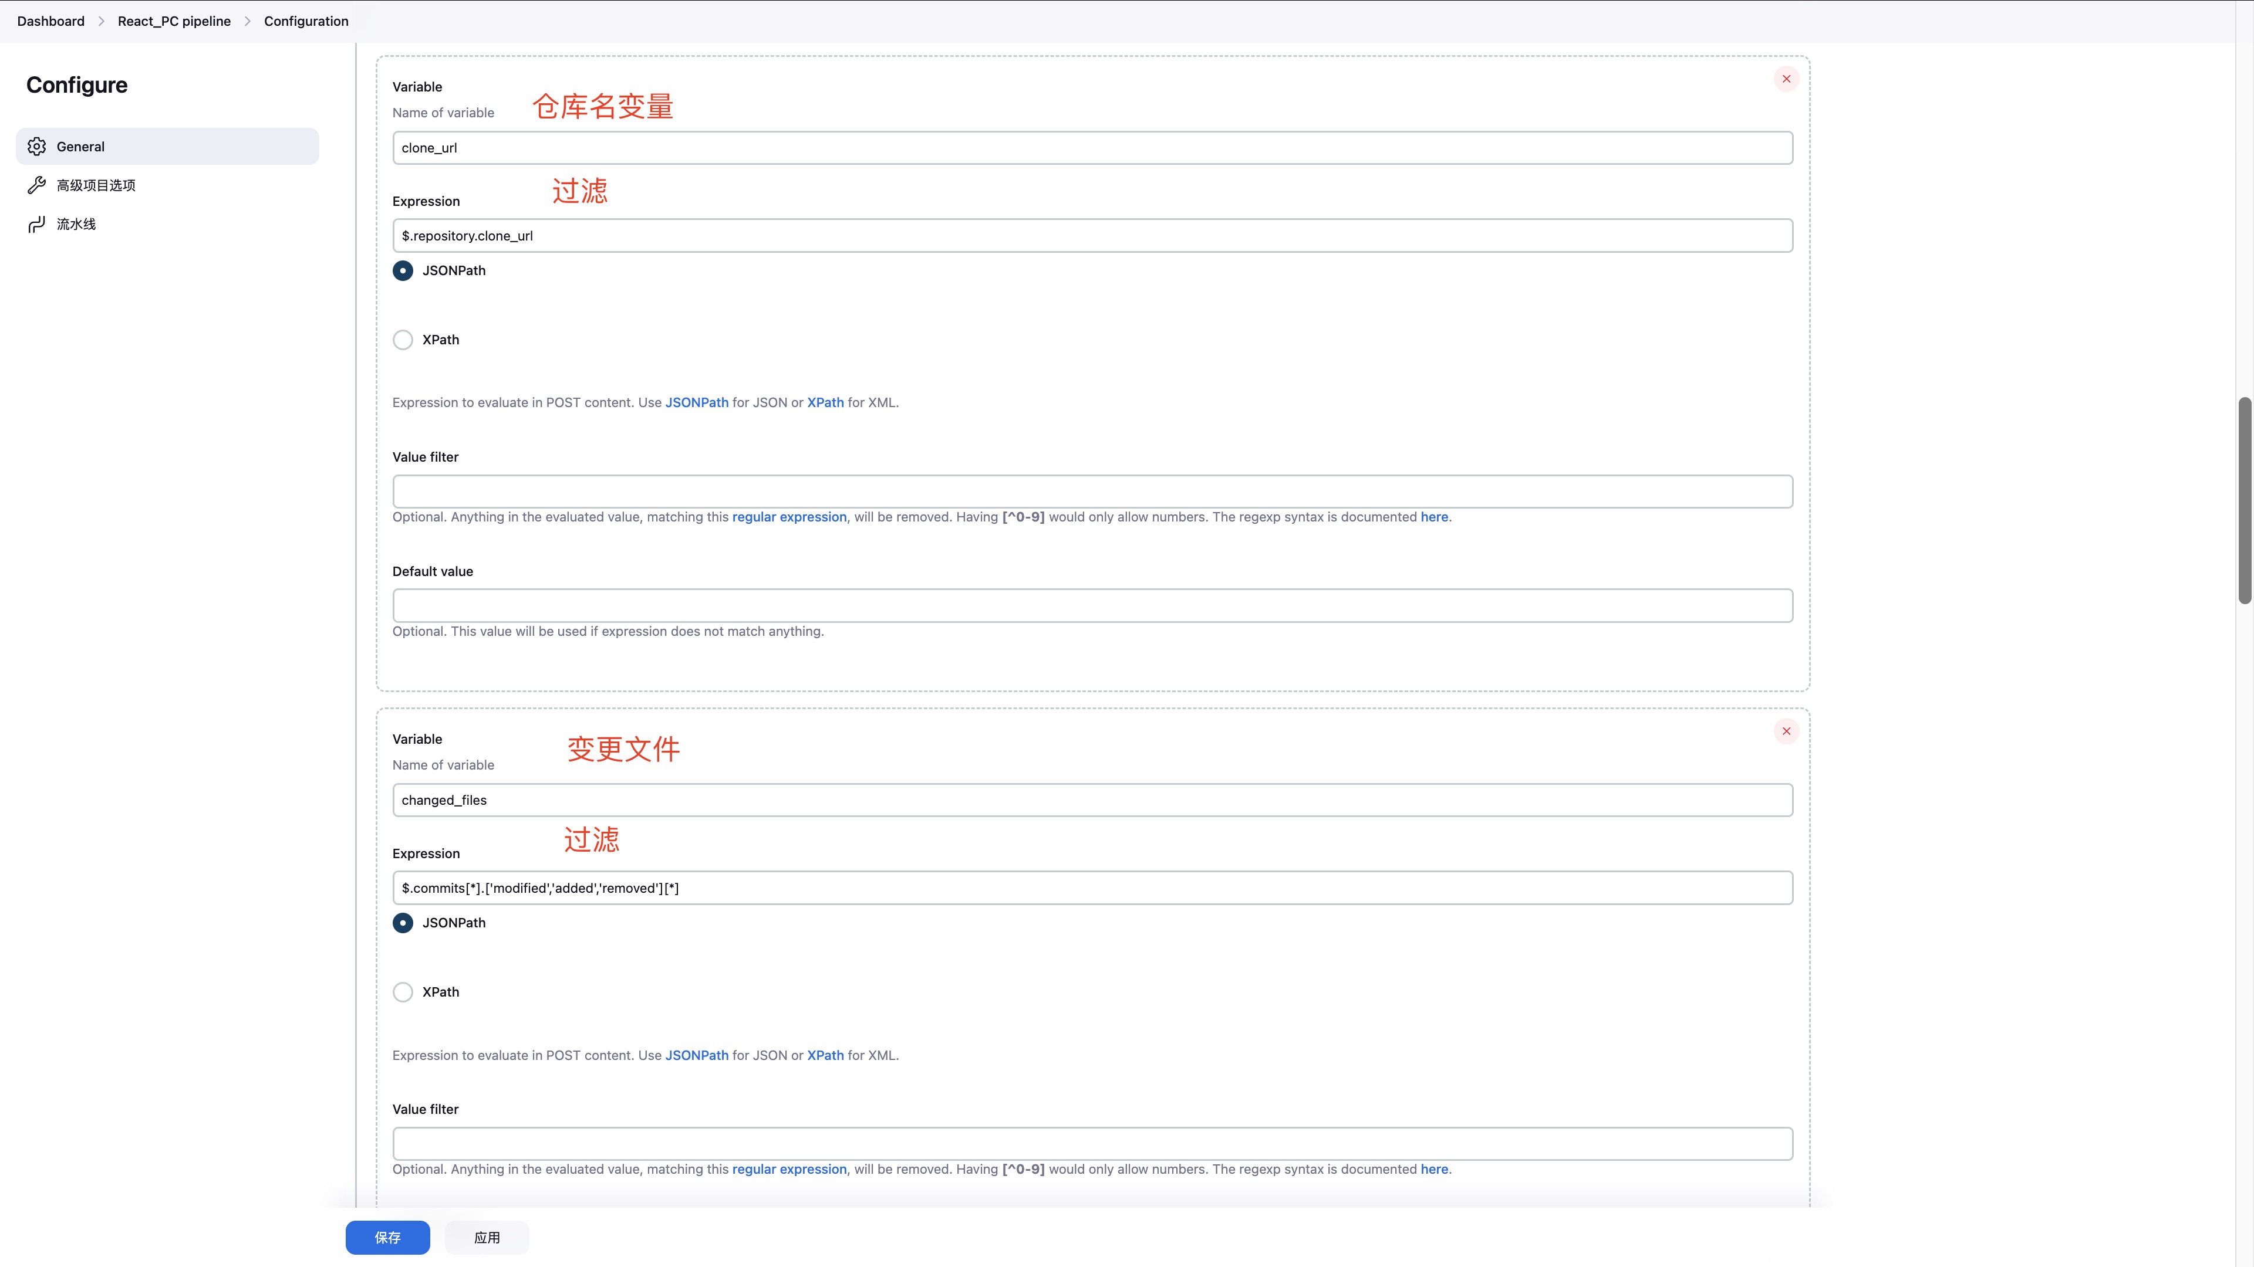The image size is (2254, 1267).
Task: Select XPath for changed_files expression
Action: [x=403, y=991]
